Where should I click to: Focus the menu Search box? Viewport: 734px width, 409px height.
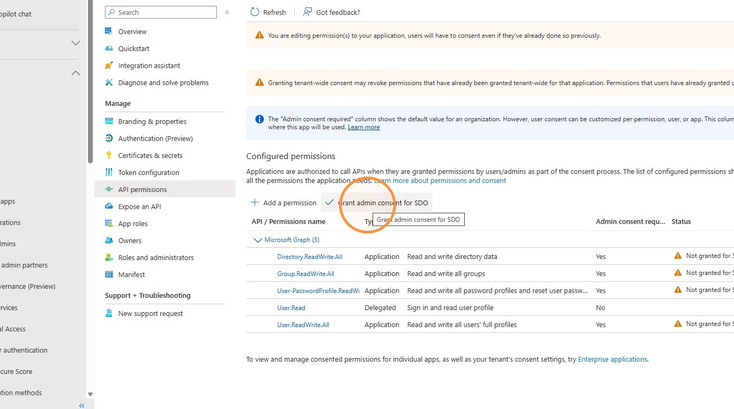click(161, 12)
